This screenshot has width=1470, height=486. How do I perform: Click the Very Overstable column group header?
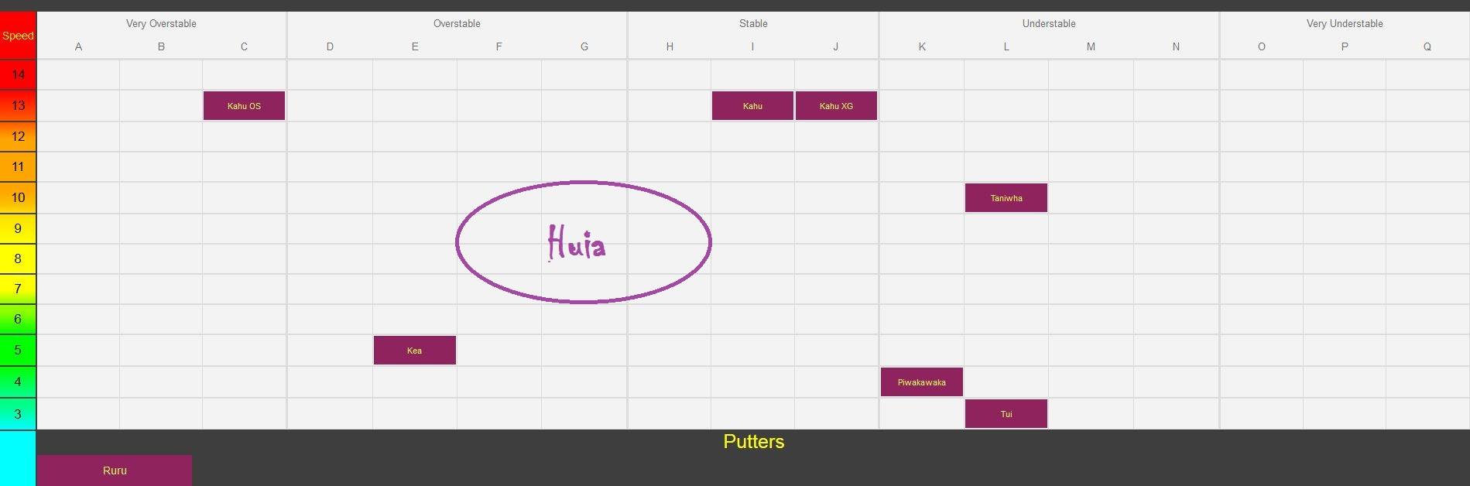[x=161, y=23]
